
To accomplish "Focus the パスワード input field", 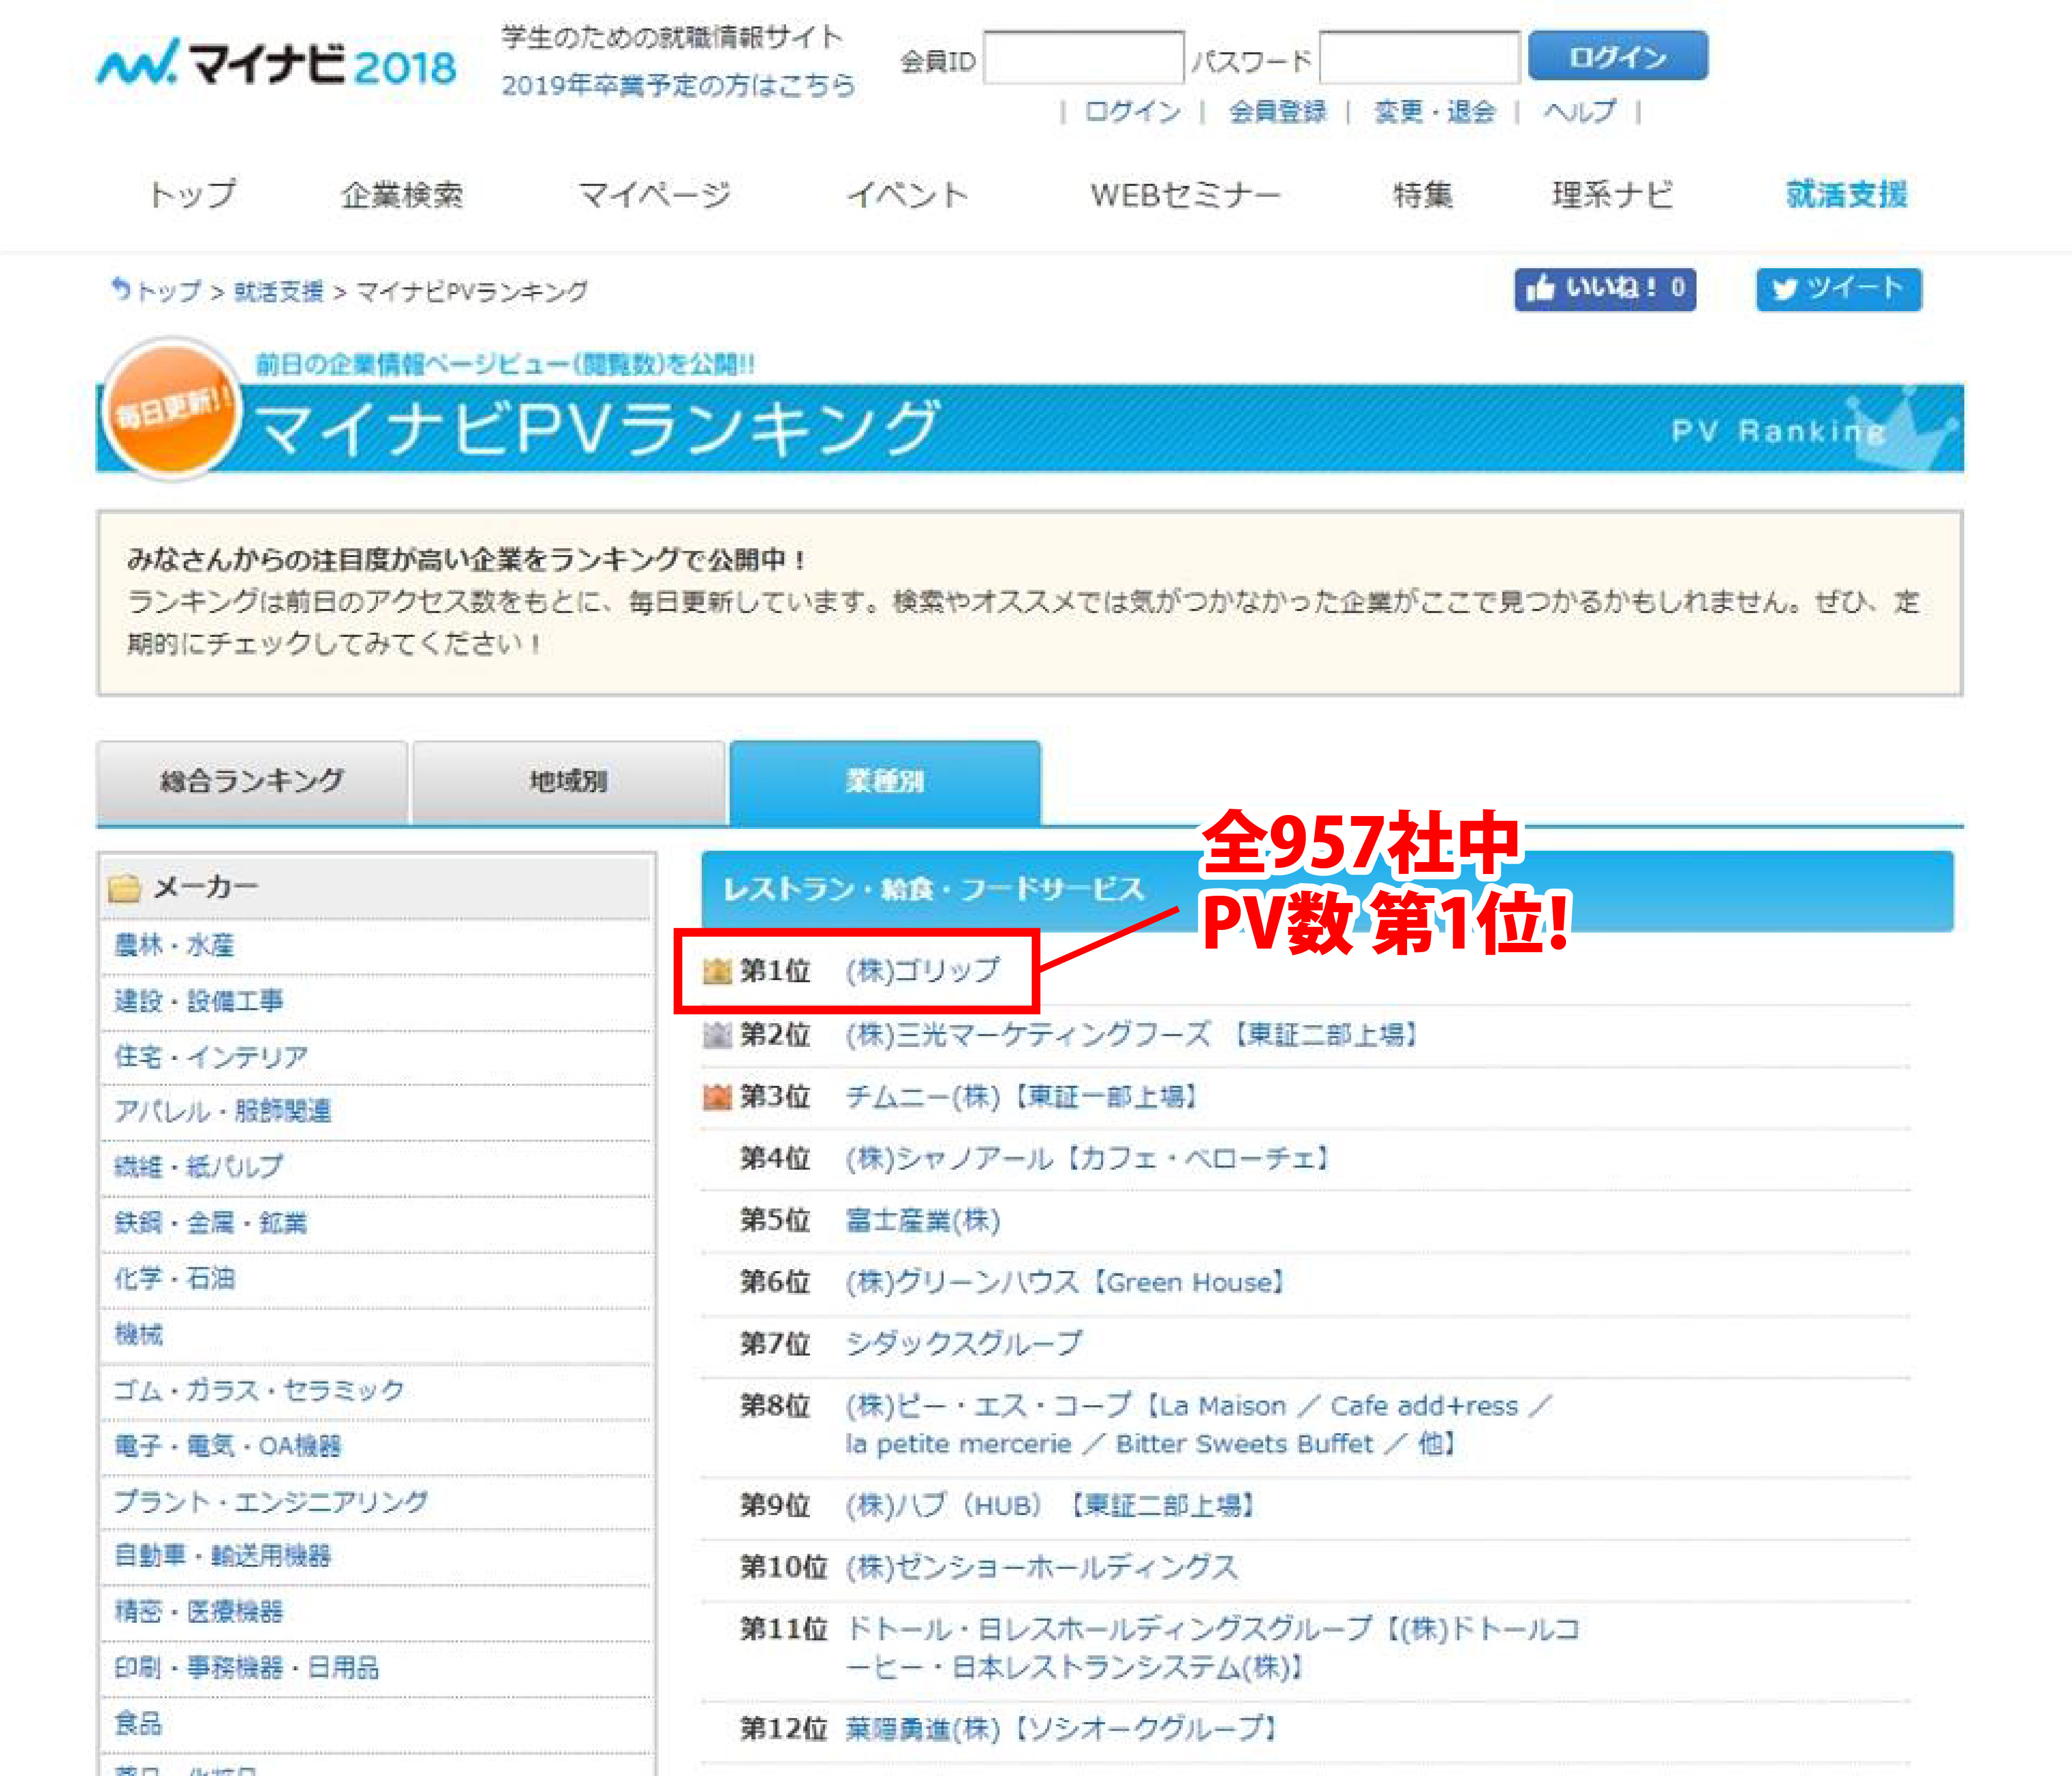I will pyautogui.click(x=1420, y=58).
